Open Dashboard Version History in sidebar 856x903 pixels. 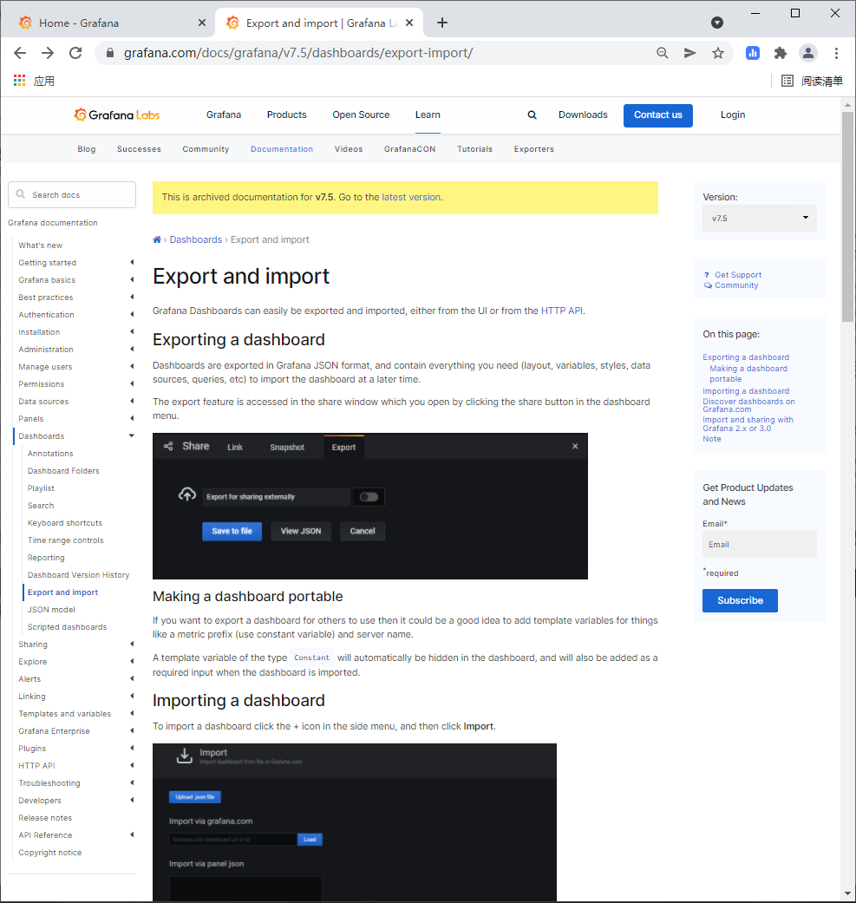tap(78, 575)
